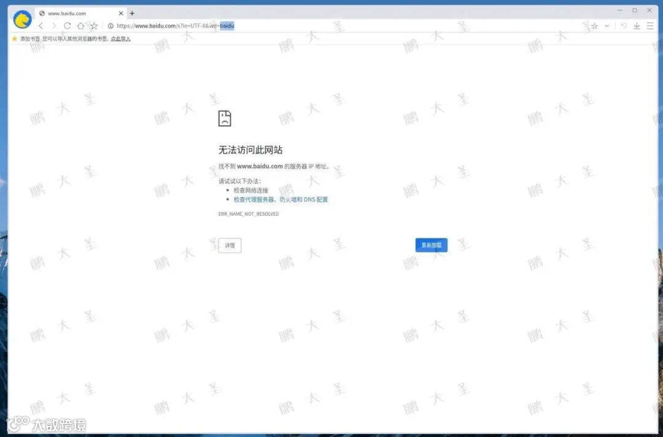Click the globe favicon on the tab
This screenshot has width=663, height=437.
[x=42, y=13]
